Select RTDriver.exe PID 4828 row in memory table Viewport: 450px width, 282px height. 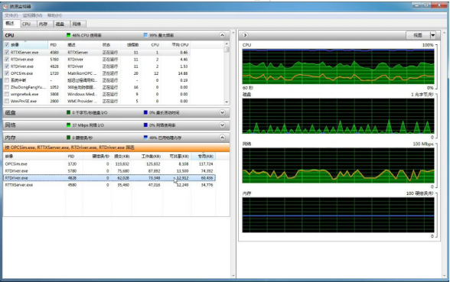coord(109,178)
